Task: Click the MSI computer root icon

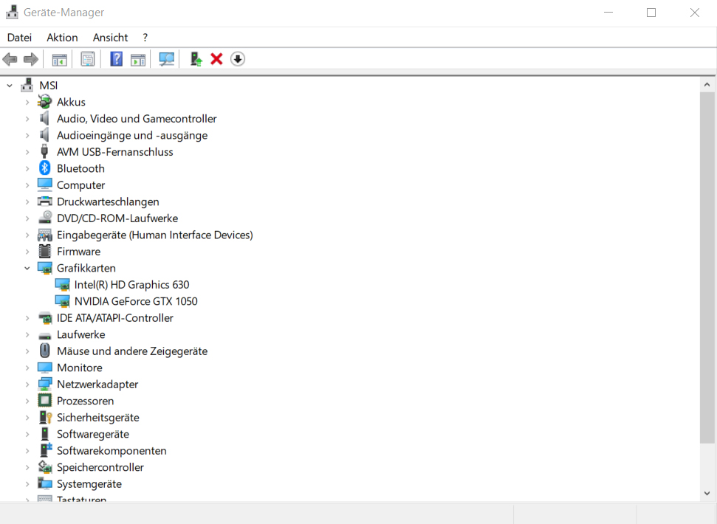Action: 27,85
